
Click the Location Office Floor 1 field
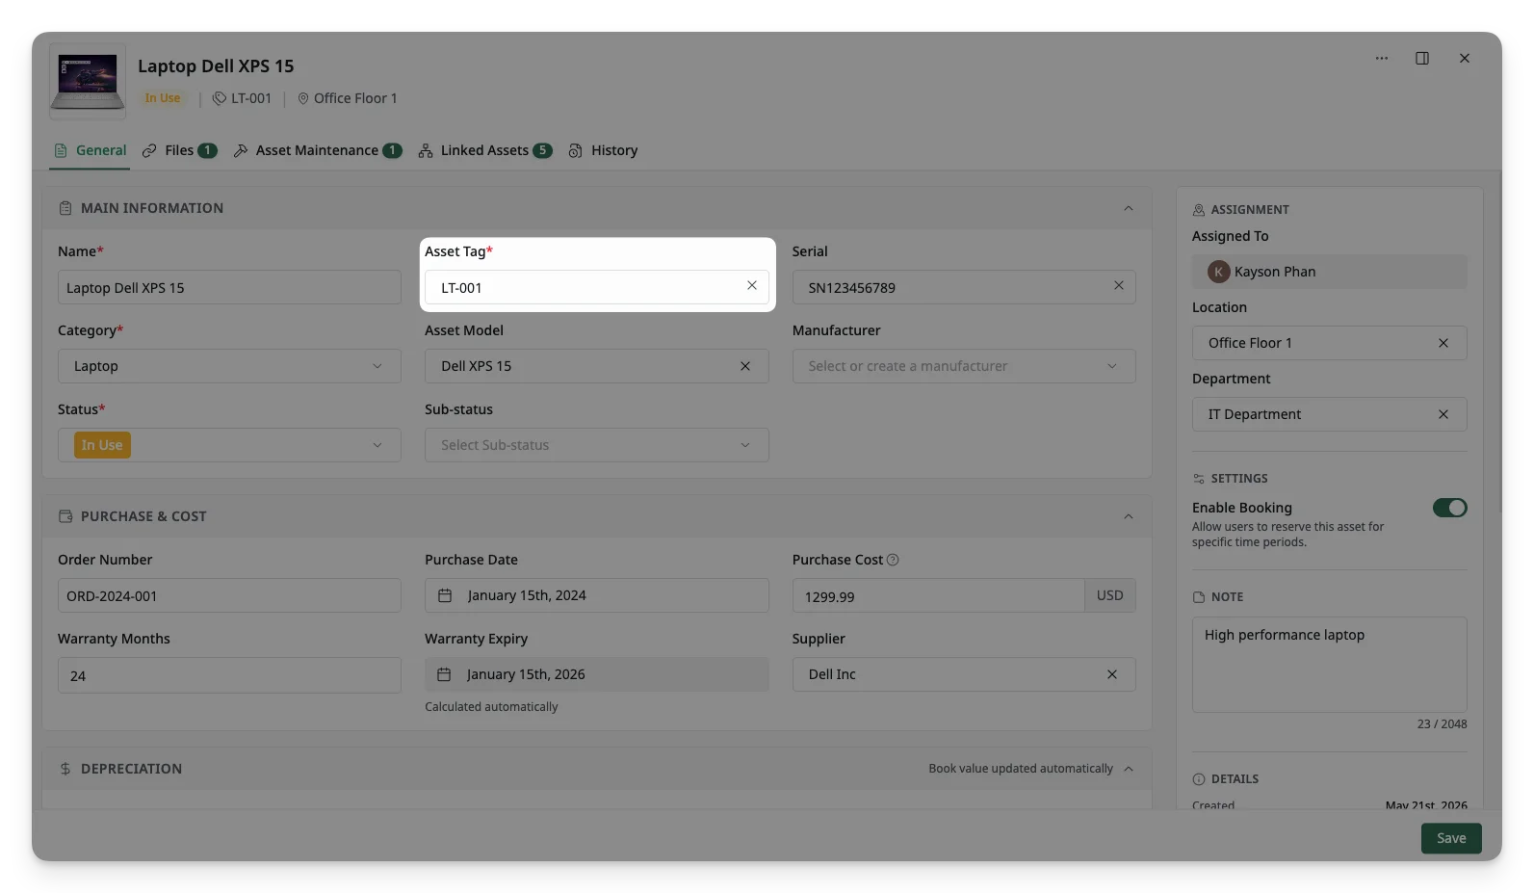(x=1329, y=343)
